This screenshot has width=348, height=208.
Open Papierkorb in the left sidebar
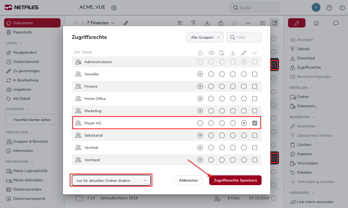[x=22, y=32]
